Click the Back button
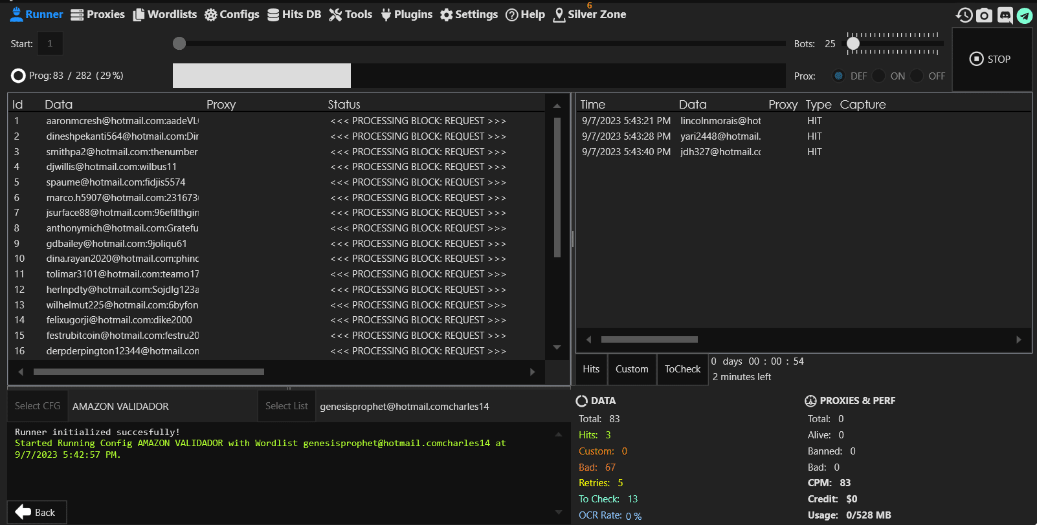Image resolution: width=1037 pixels, height=525 pixels. [37, 512]
